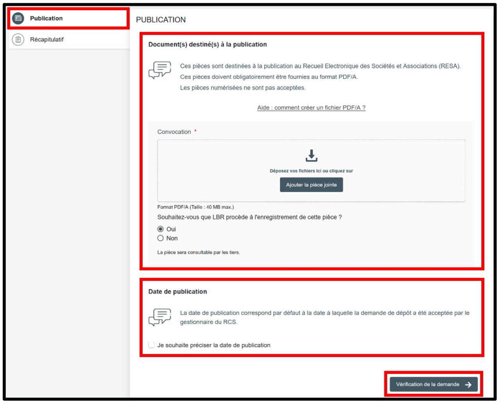Click the Publication step icon in sidebar

point(18,18)
